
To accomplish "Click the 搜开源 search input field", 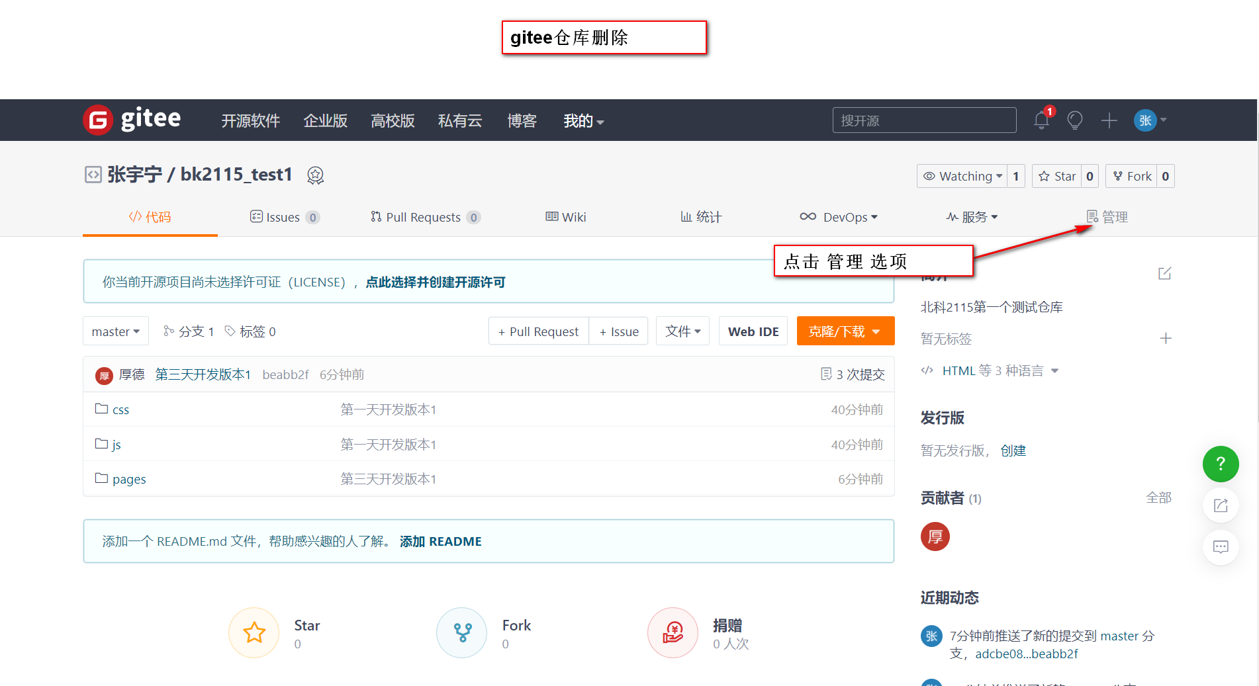I will pyautogui.click(x=924, y=120).
